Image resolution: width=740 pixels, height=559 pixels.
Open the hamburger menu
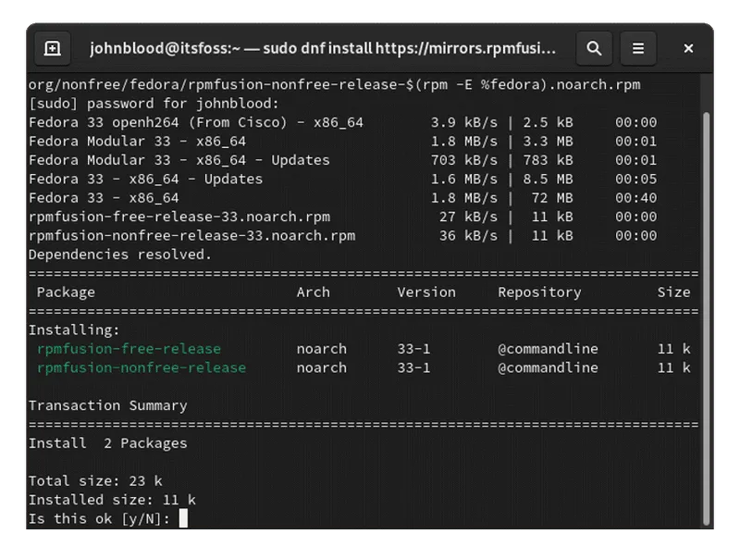pyautogui.click(x=638, y=48)
